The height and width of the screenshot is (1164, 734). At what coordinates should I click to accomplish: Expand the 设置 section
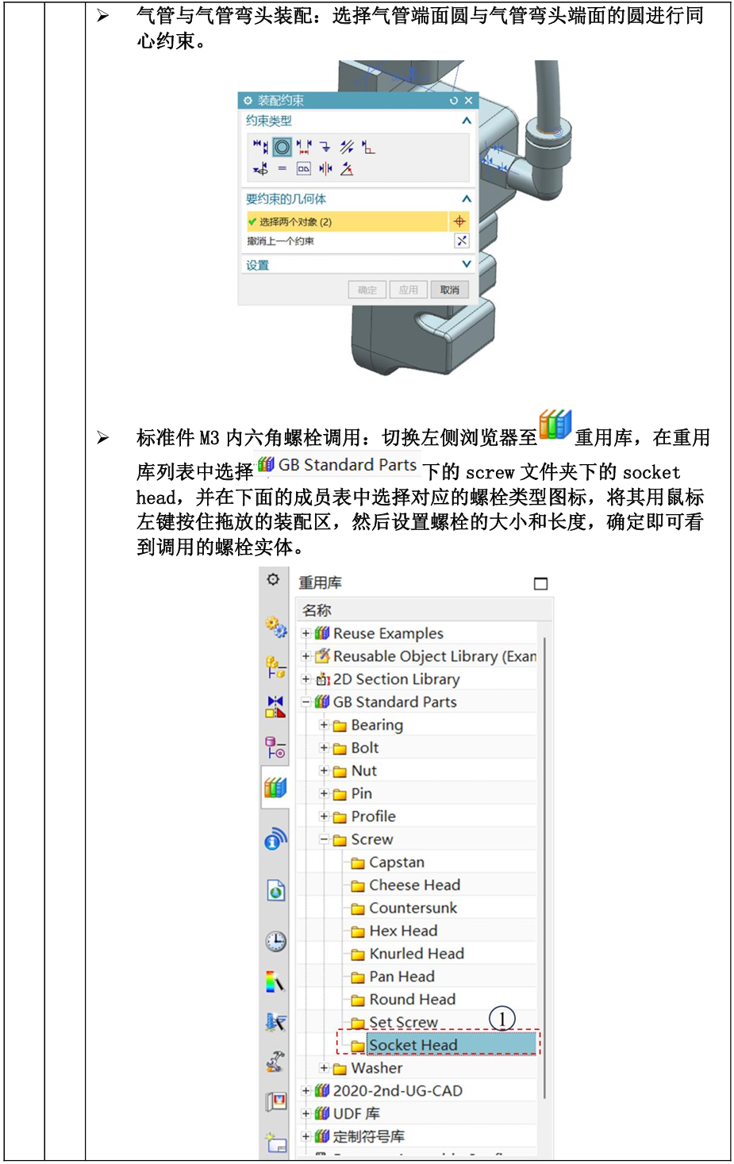[x=467, y=264]
